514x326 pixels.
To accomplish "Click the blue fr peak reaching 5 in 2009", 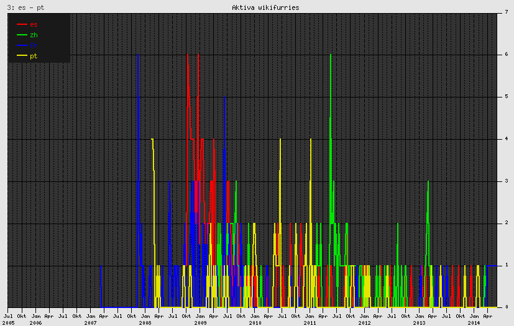I will (224, 97).
